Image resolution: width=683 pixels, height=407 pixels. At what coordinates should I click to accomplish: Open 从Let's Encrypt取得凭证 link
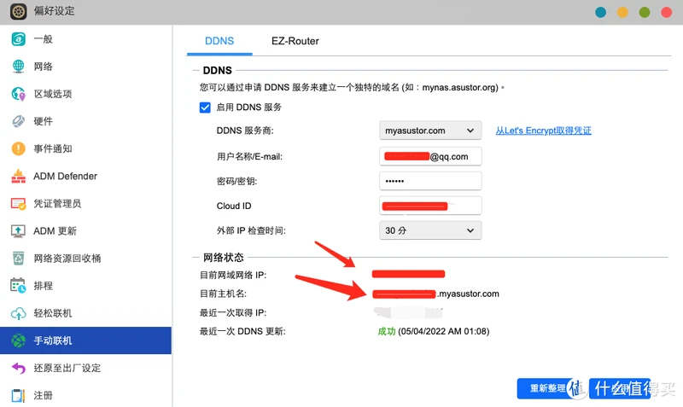point(543,131)
